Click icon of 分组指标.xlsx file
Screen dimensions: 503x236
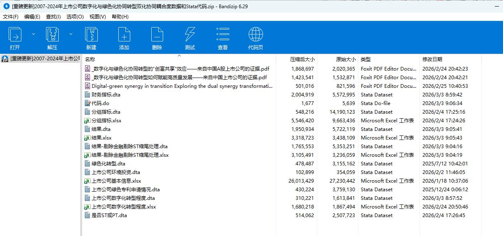point(87,120)
